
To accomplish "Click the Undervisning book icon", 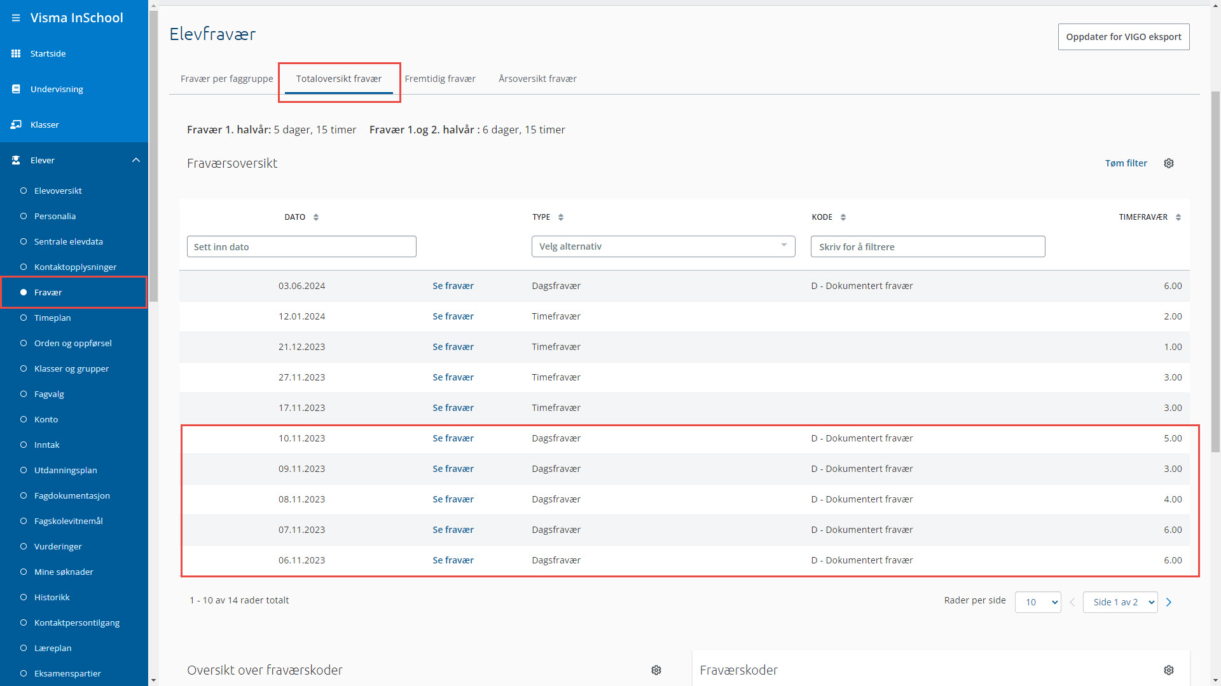I will [x=16, y=89].
